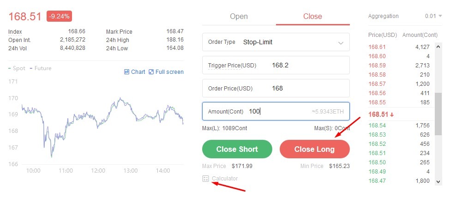
Task: Click the Close Long button
Action: pyautogui.click(x=315, y=149)
